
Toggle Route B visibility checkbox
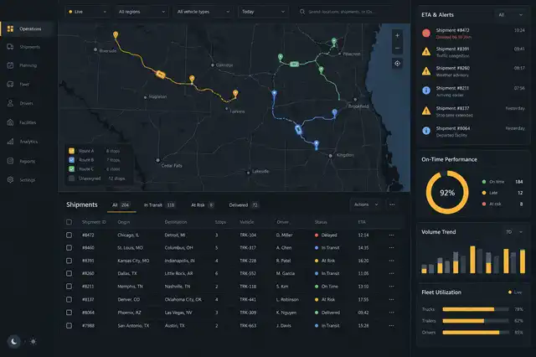click(x=71, y=160)
